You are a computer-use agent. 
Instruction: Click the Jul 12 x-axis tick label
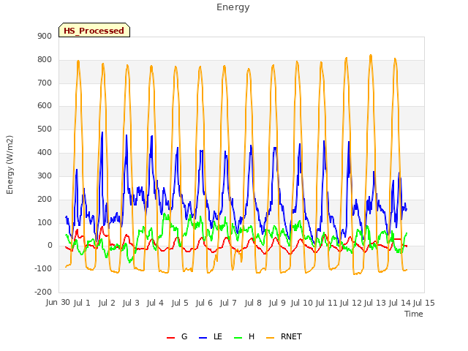click(x=351, y=303)
